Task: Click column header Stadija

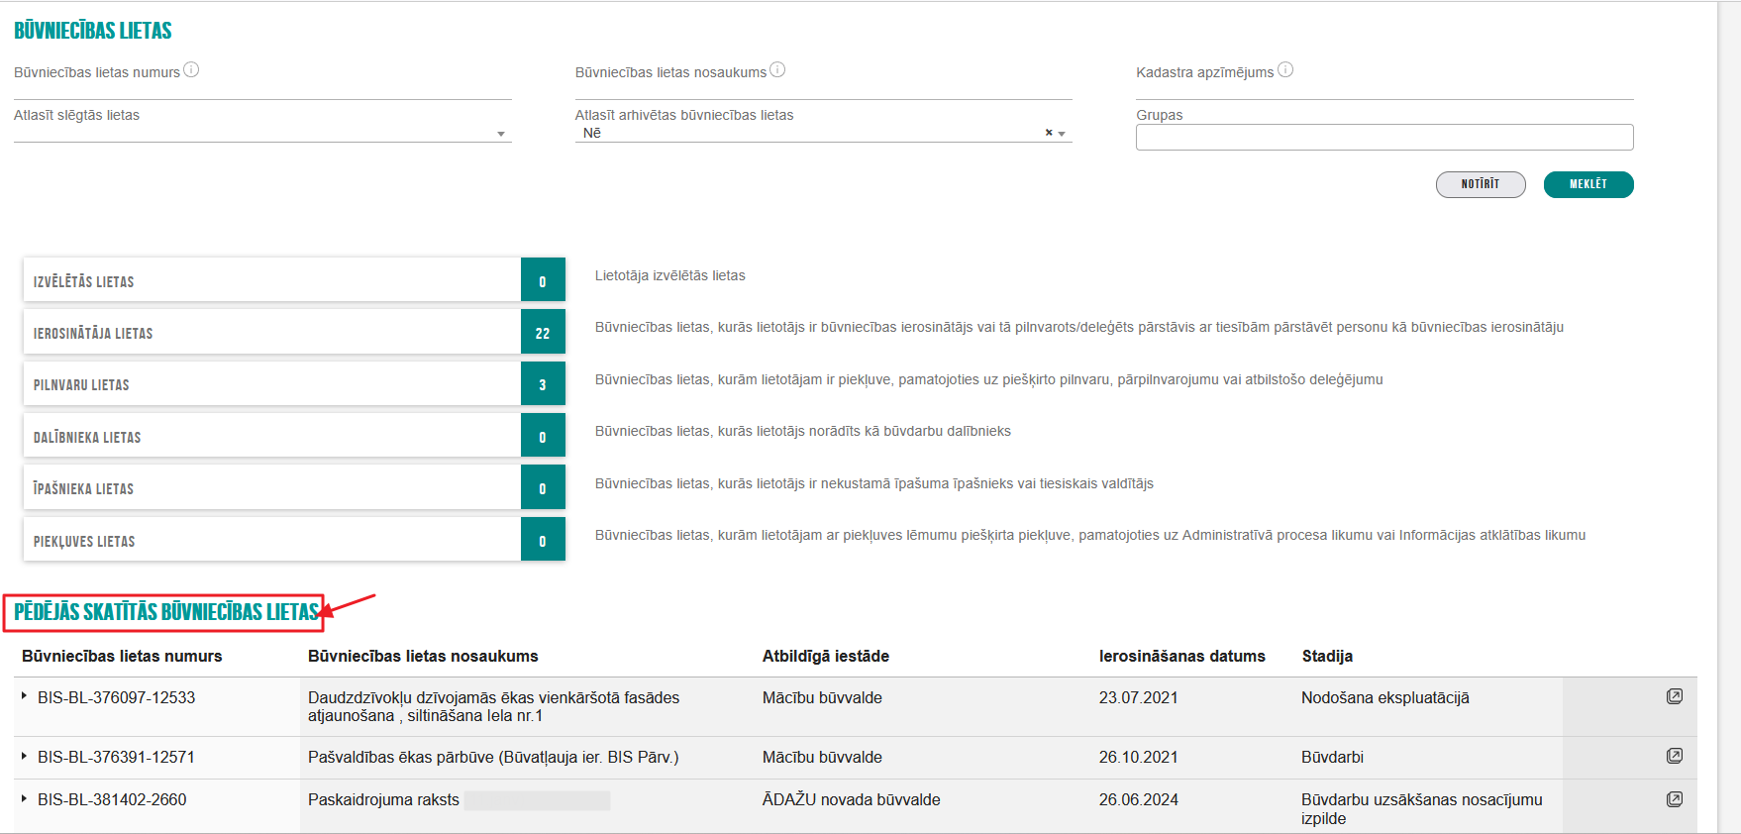Action: [x=1327, y=656]
